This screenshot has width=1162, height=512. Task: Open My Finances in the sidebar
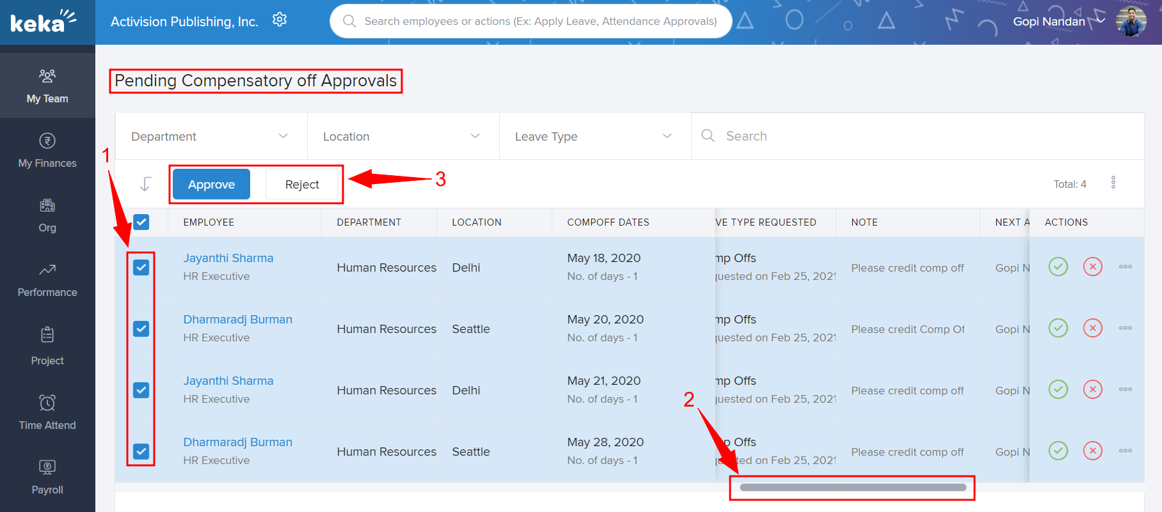(47, 150)
